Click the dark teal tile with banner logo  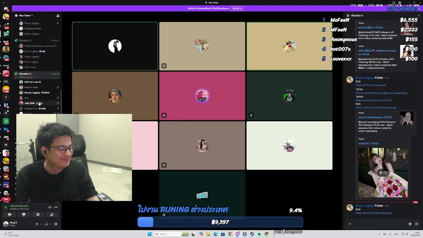click(202, 195)
